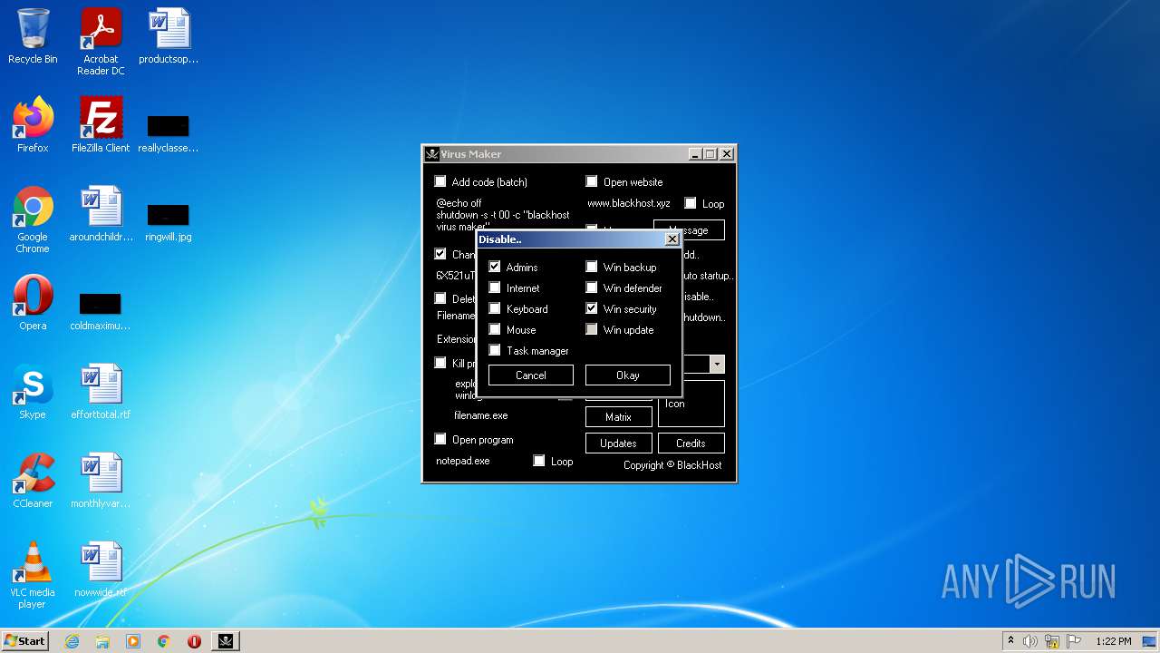Launch CCleaner from the desktop

point(33,481)
